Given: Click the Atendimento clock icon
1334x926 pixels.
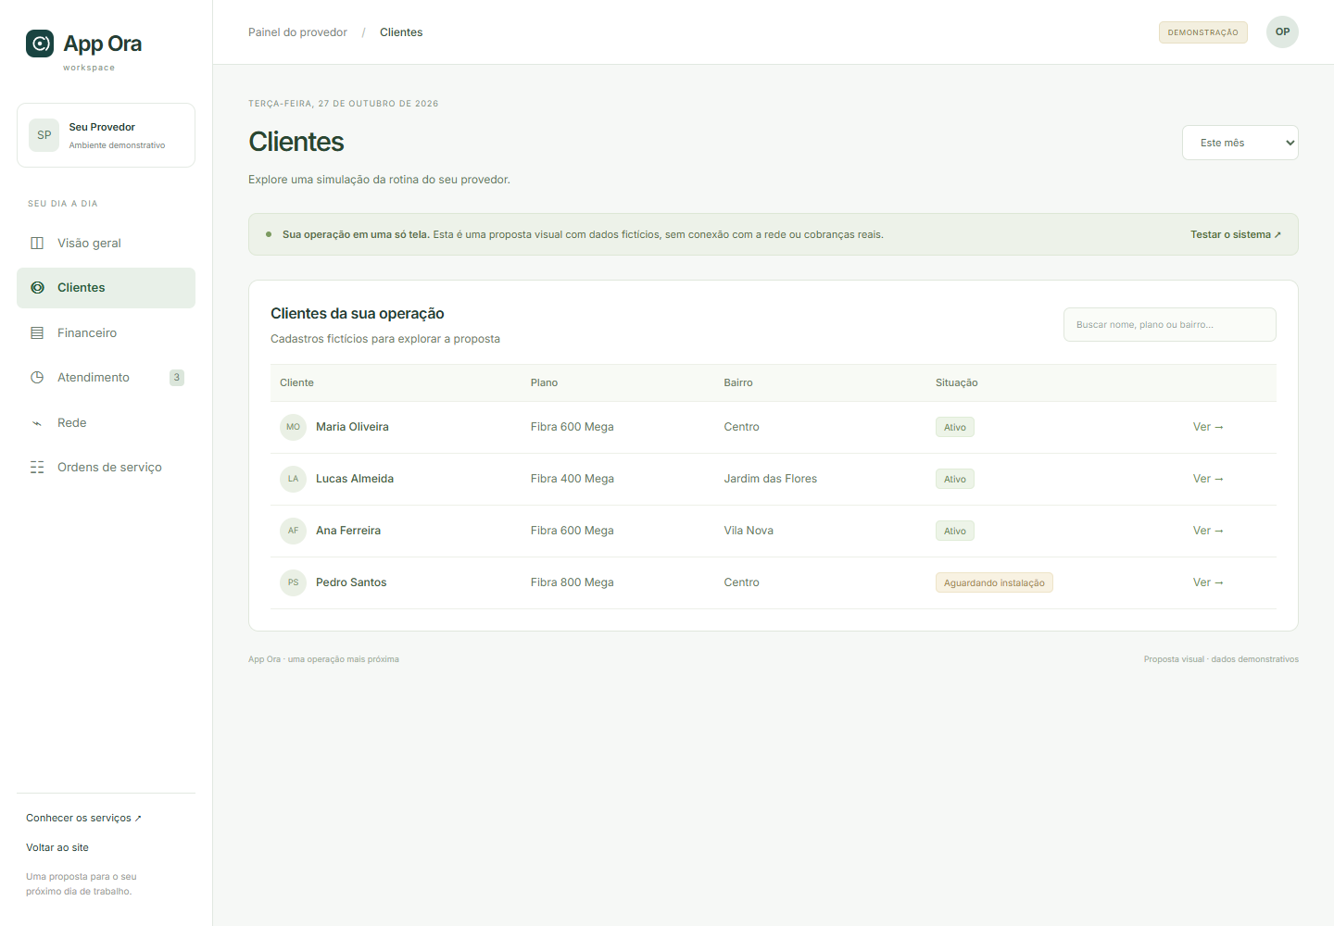Looking at the screenshot, I should (37, 378).
